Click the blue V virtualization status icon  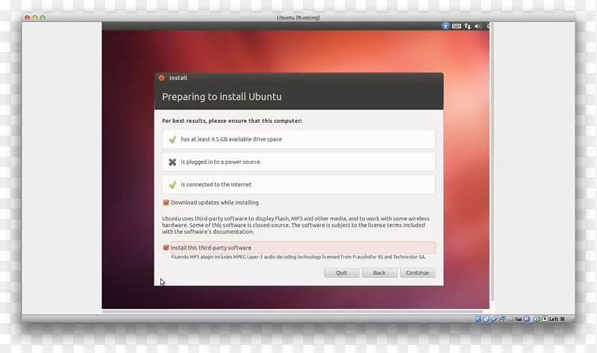tap(526, 319)
